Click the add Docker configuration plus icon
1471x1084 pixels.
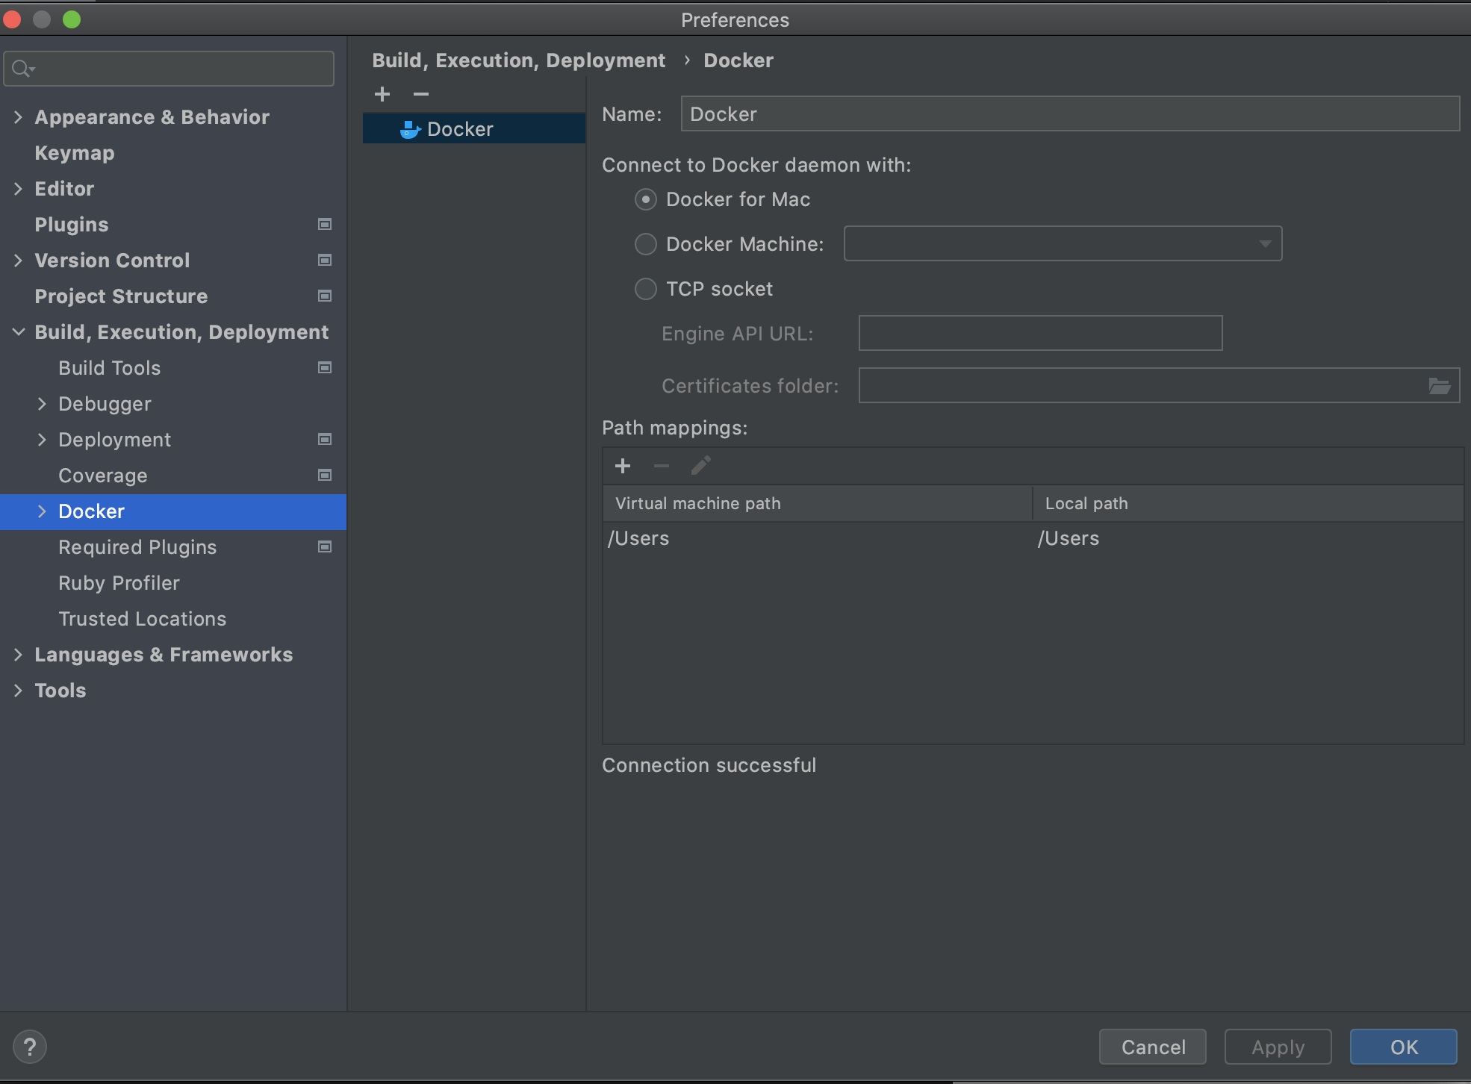tap(382, 94)
